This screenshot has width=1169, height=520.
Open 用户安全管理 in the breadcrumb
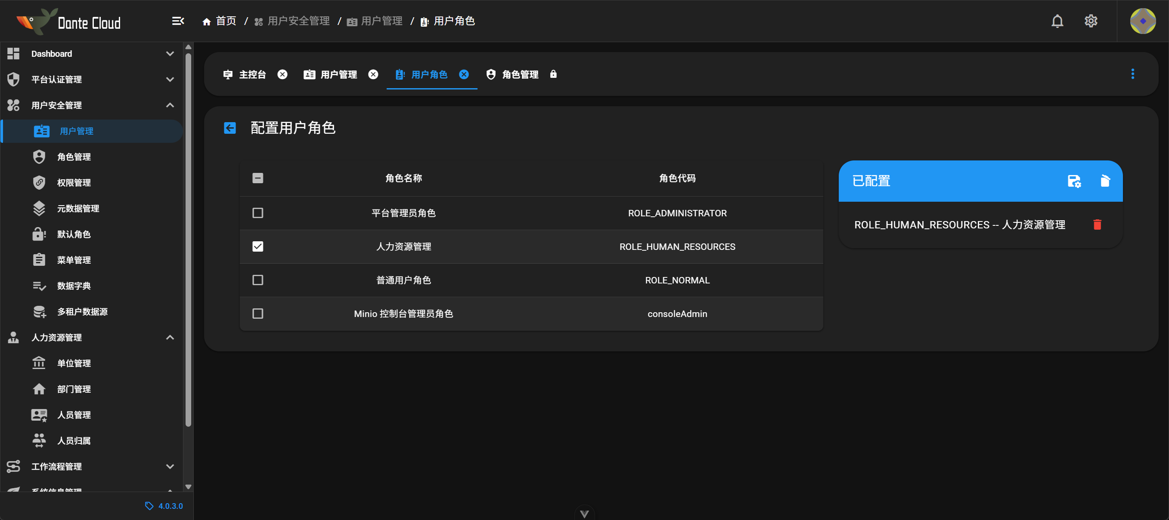click(x=299, y=21)
